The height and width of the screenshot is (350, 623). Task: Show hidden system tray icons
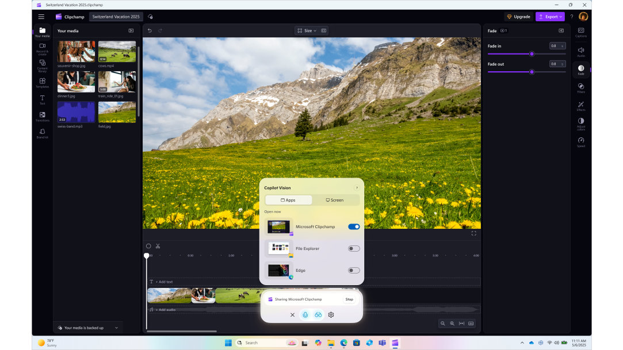(x=522, y=343)
